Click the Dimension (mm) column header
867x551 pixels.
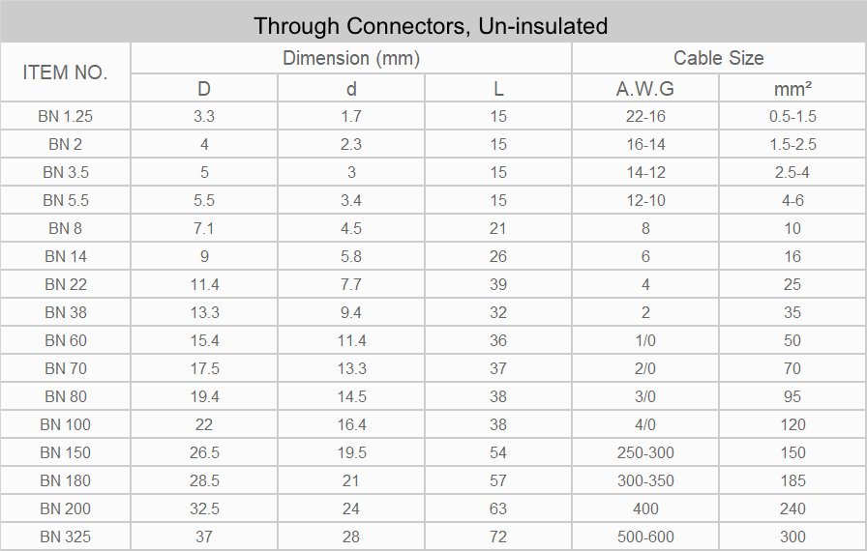[x=351, y=58]
